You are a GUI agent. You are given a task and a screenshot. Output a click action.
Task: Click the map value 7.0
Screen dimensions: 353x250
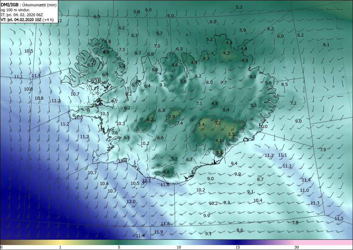pyautogui.click(x=157, y=46)
